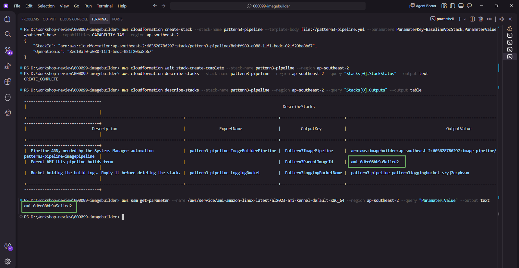Switch to the DEBUG CONSOLE tab
Viewport: 519px width, 268px height.
pos(74,19)
